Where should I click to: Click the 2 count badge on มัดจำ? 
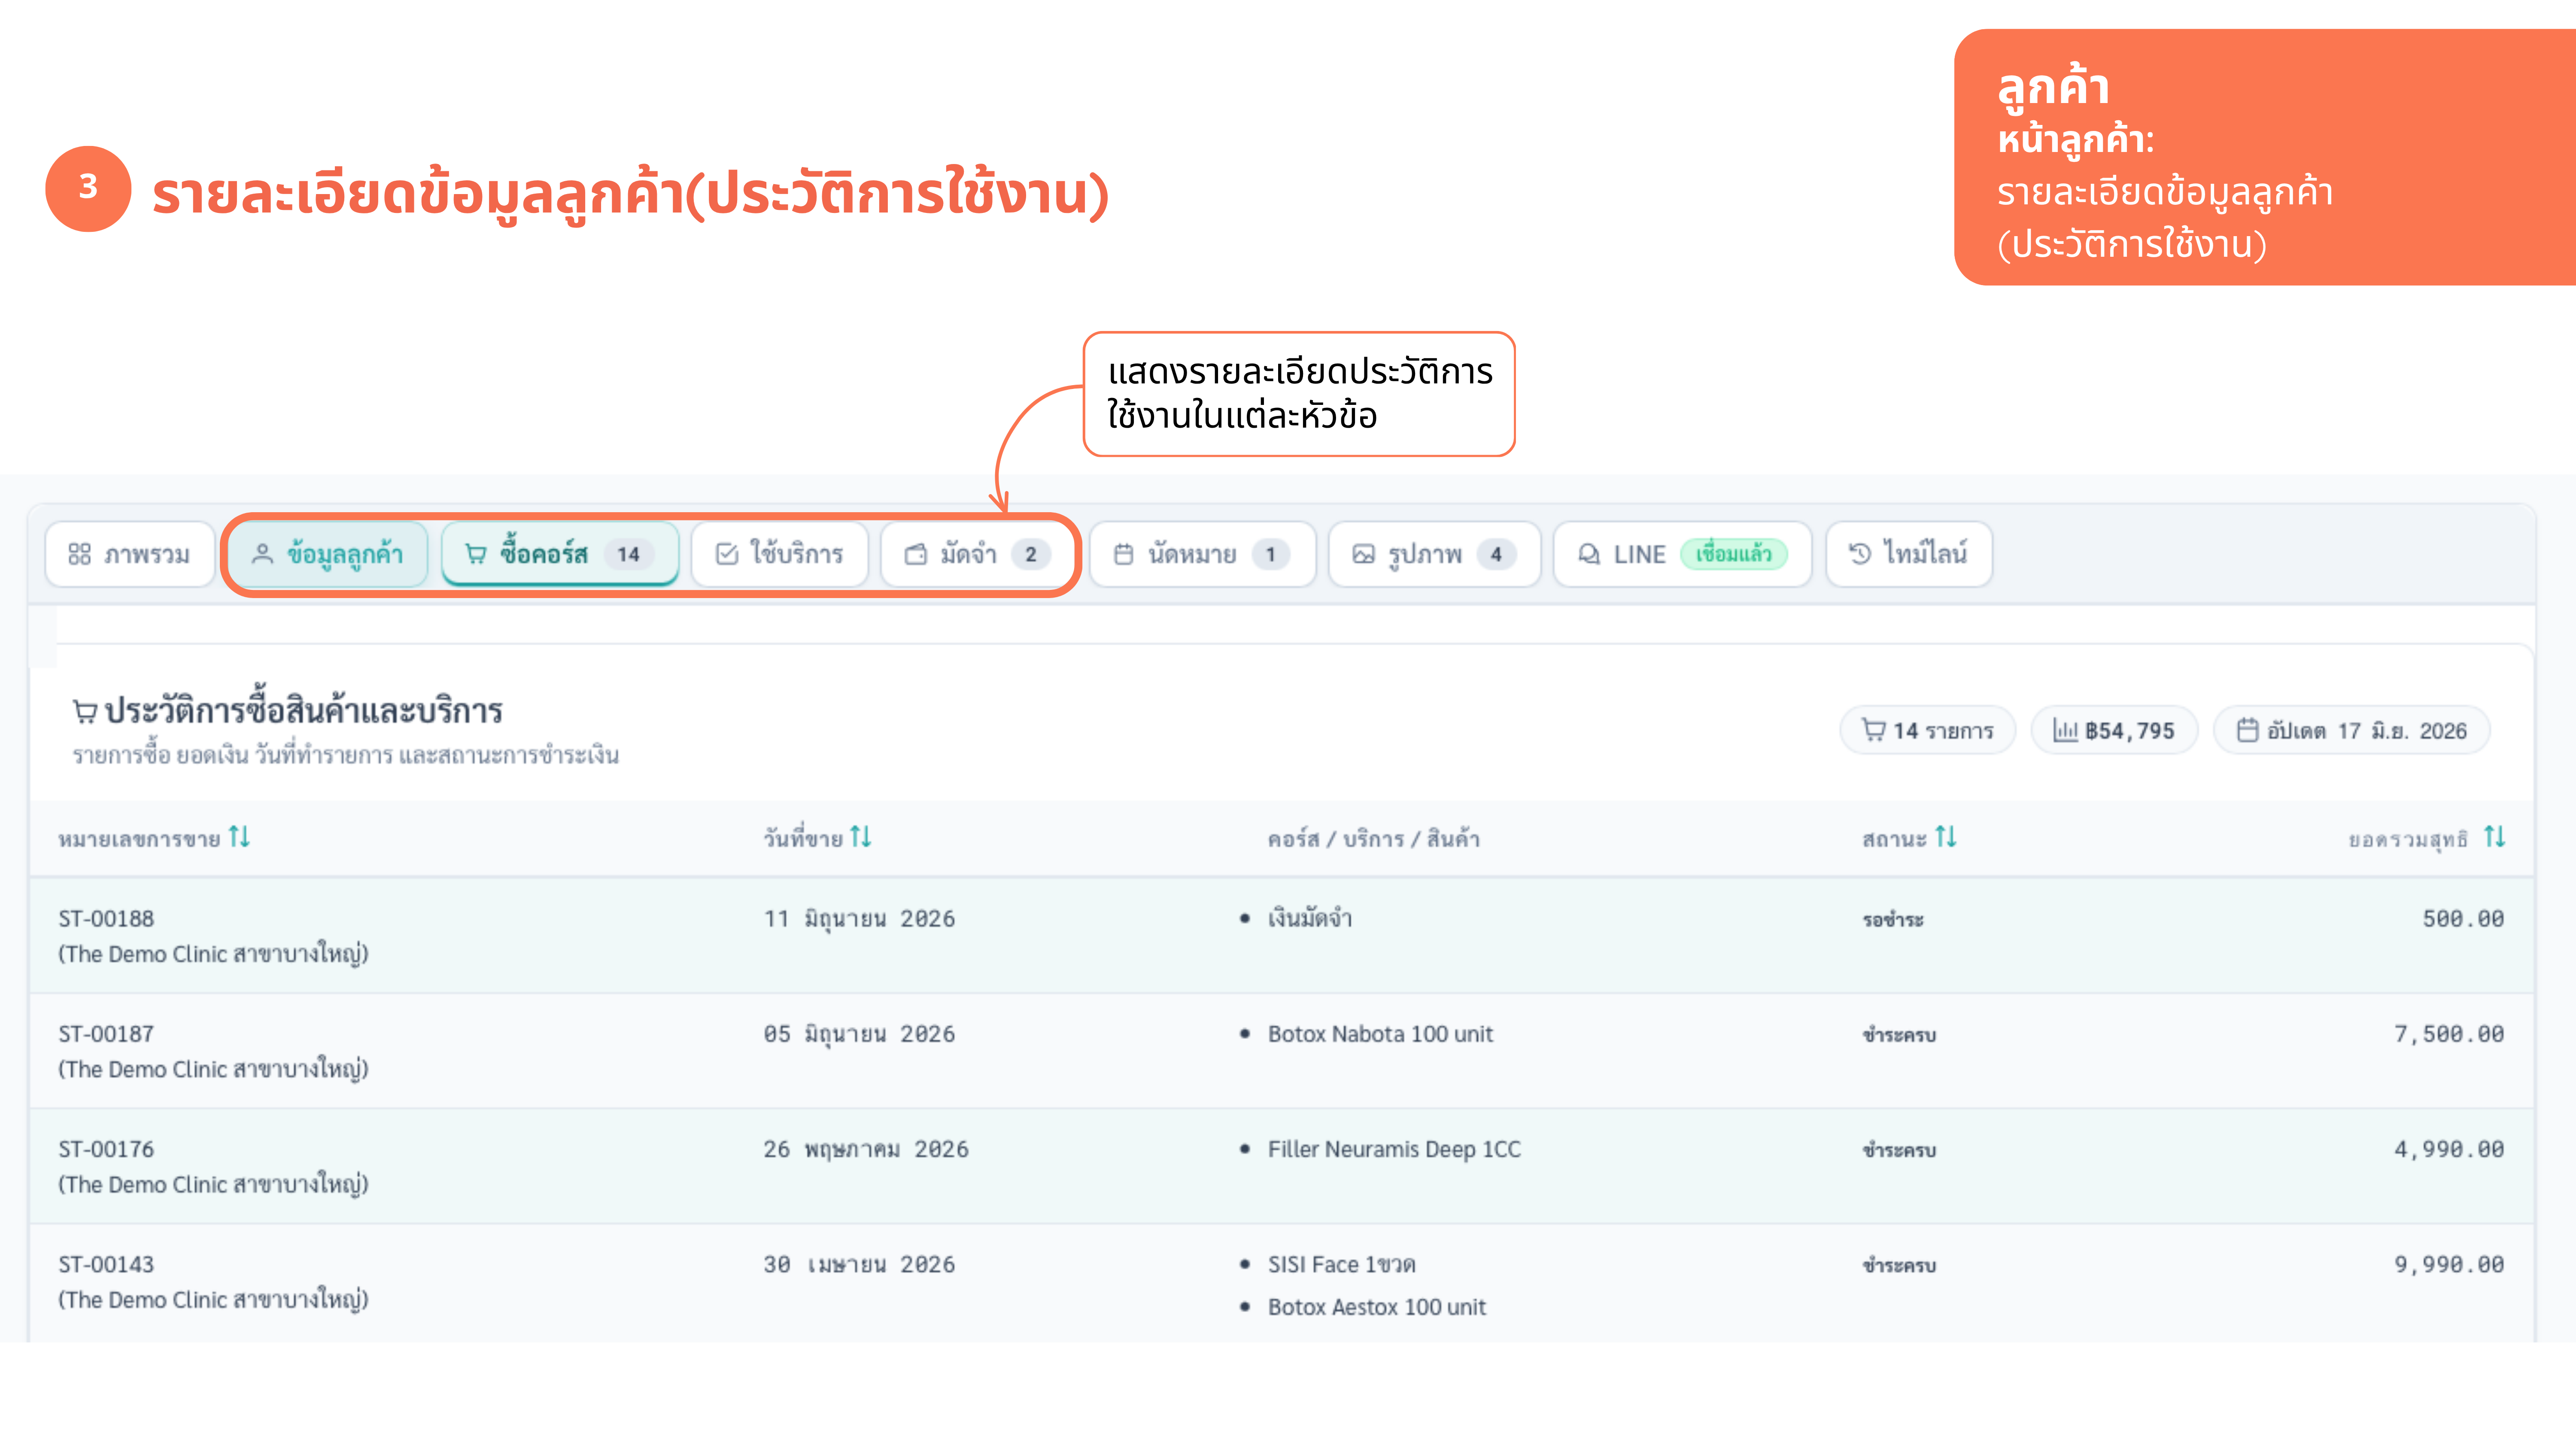1030,554
